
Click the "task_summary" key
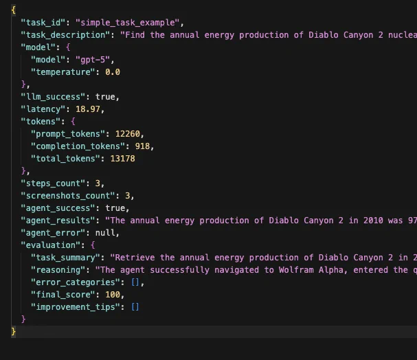(65, 258)
